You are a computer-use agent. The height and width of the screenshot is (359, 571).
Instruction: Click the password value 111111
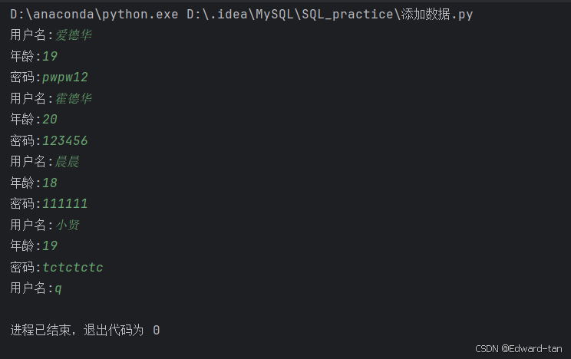point(65,203)
